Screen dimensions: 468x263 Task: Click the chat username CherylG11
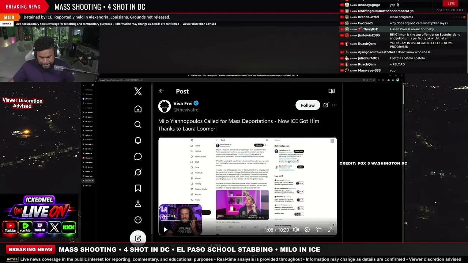370,29
